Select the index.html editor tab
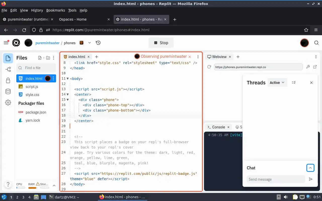 point(77,57)
